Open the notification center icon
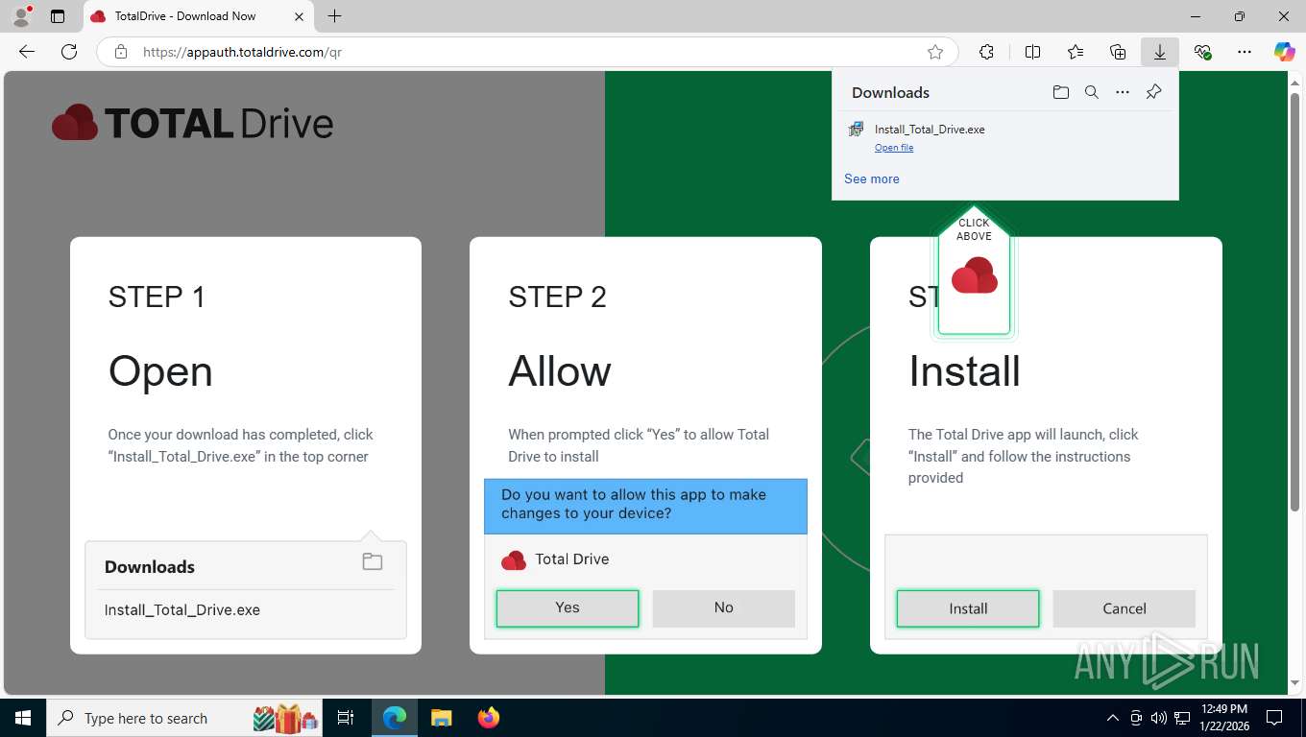 point(1274,718)
